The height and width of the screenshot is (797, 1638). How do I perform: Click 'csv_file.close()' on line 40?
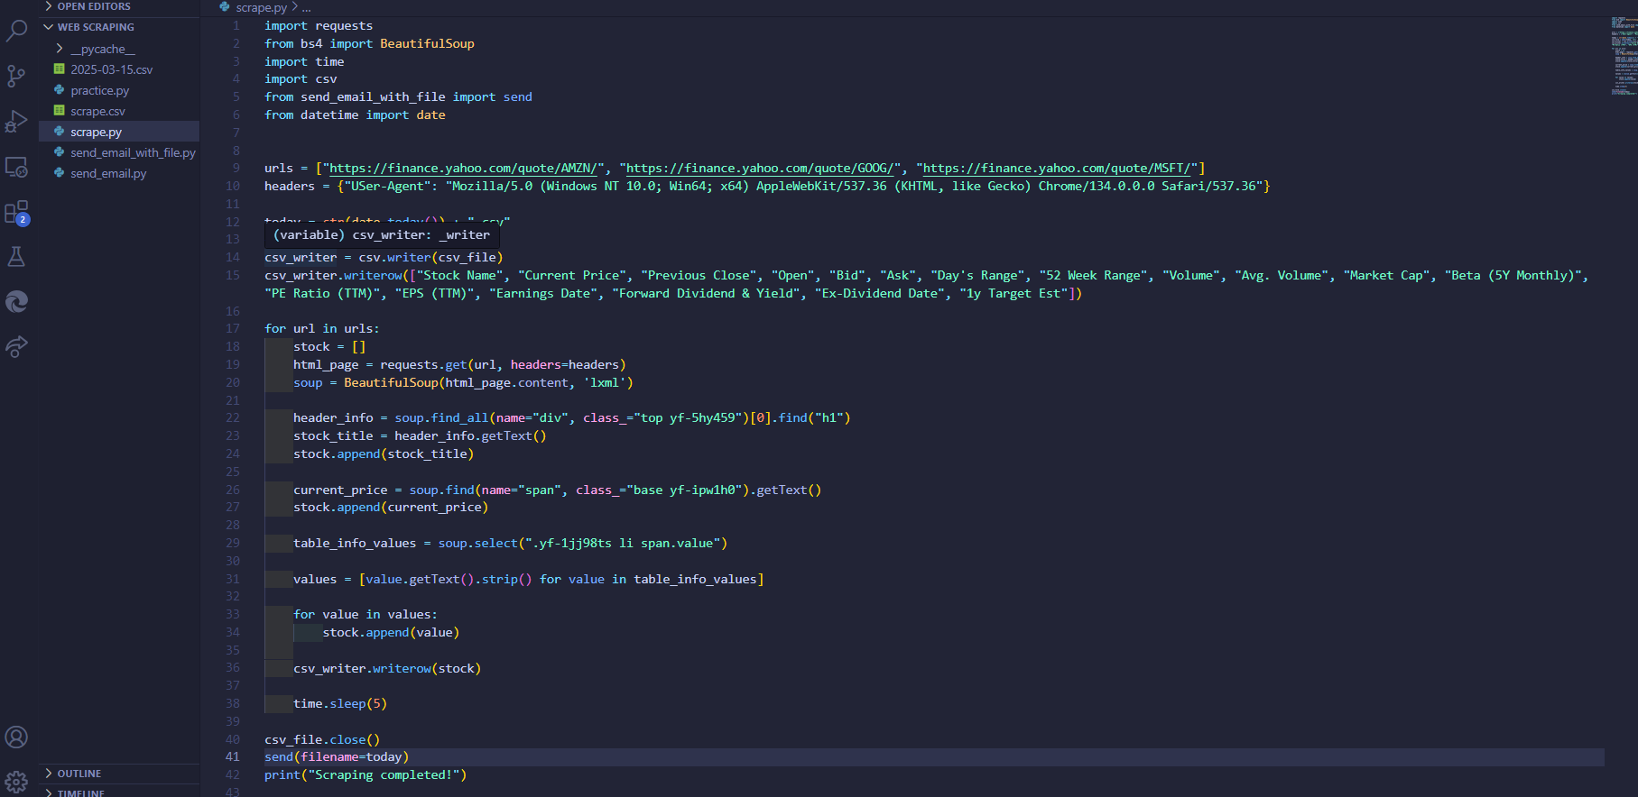click(322, 740)
